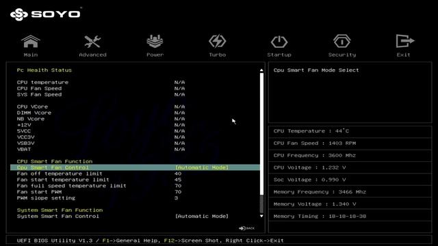The width and height of the screenshot is (438, 246).
Task: Click the VBAT row label
Action: click(x=24, y=149)
